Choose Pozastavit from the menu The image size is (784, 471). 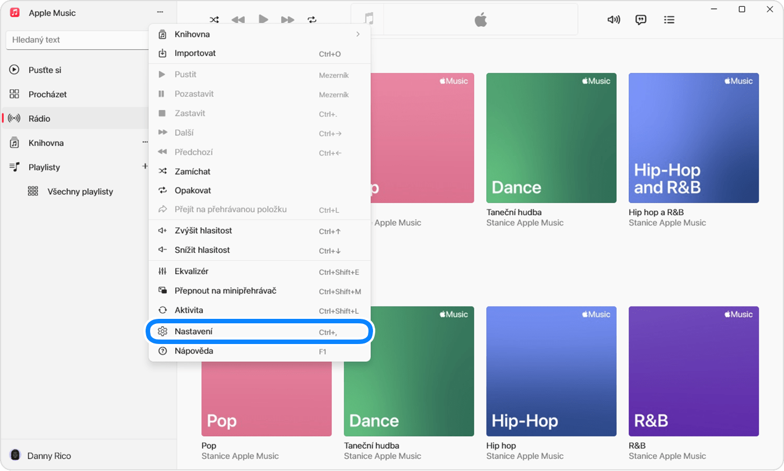click(x=259, y=94)
